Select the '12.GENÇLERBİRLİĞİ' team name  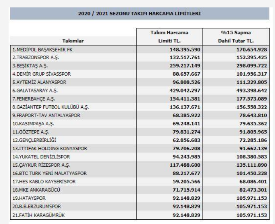34,140
